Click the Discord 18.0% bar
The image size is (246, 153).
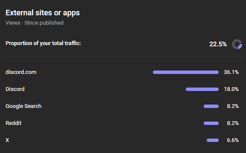click(202, 89)
